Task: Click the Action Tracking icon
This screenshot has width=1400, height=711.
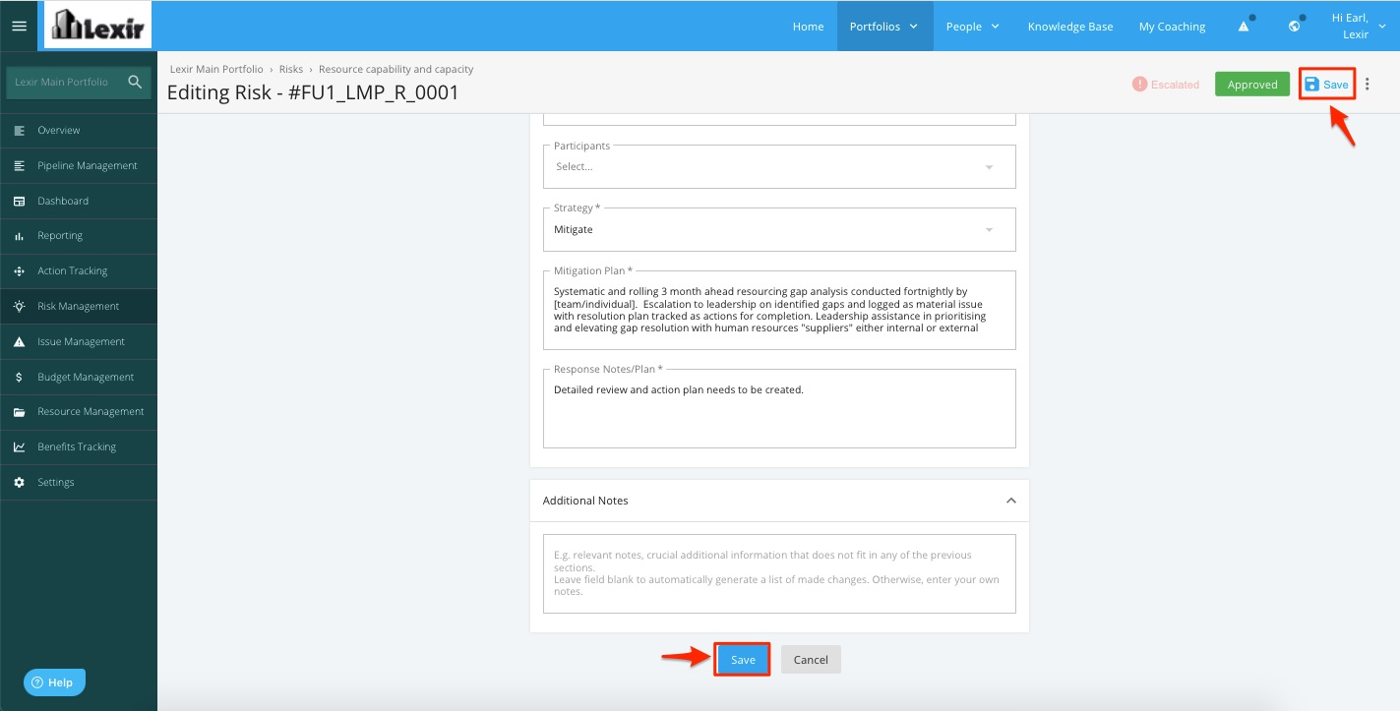Action: [x=19, y=271]
